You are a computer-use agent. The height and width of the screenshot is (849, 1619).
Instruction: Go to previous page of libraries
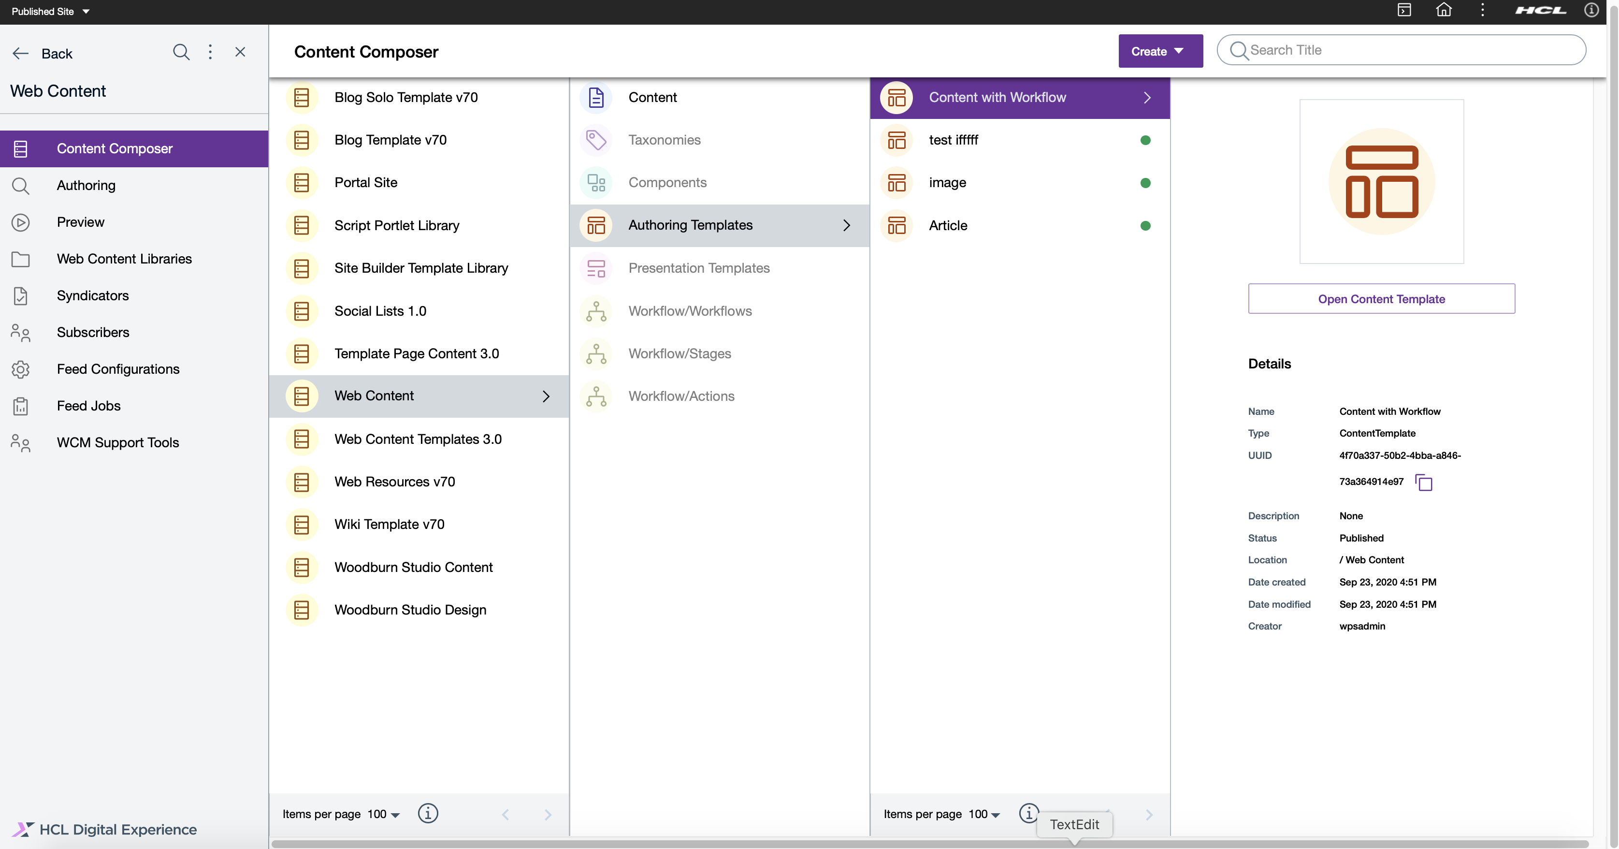coord(506,815)
